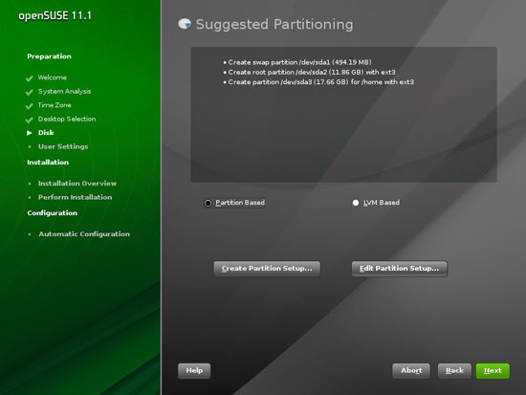
Task: Click the Desktop Selection step label
Action: 67,119
